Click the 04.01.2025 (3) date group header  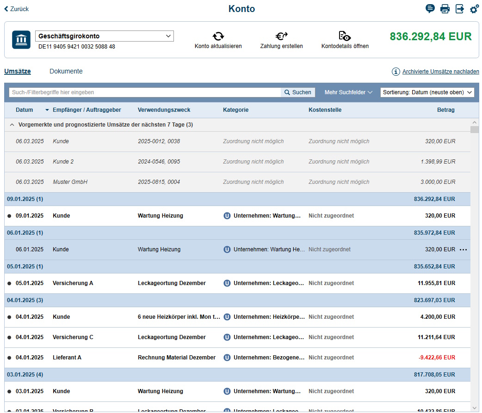click(237, 300)
